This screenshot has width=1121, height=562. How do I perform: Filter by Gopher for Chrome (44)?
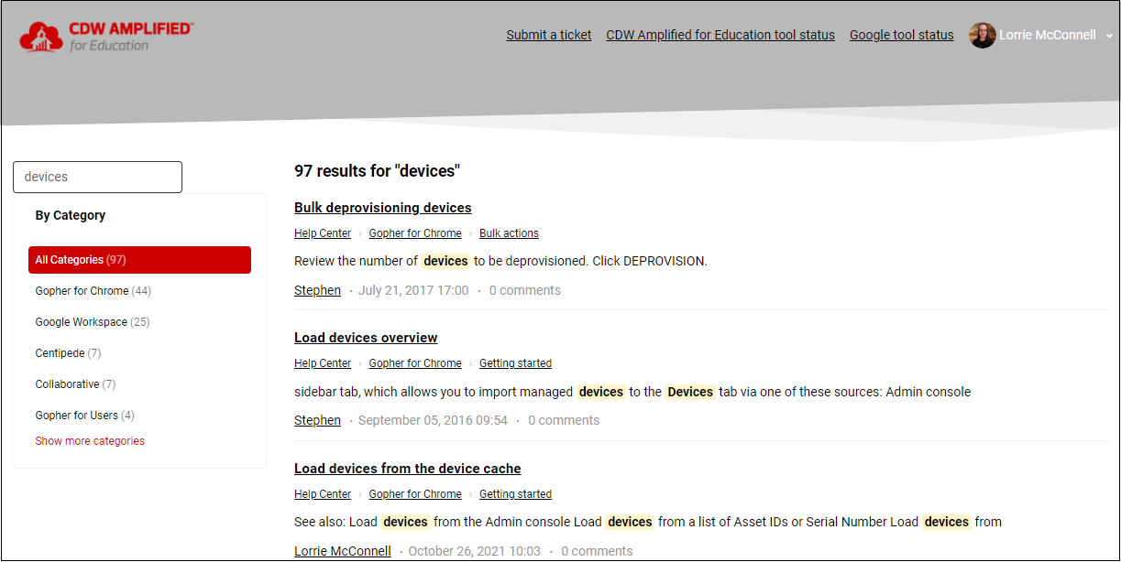coord(93,291)
